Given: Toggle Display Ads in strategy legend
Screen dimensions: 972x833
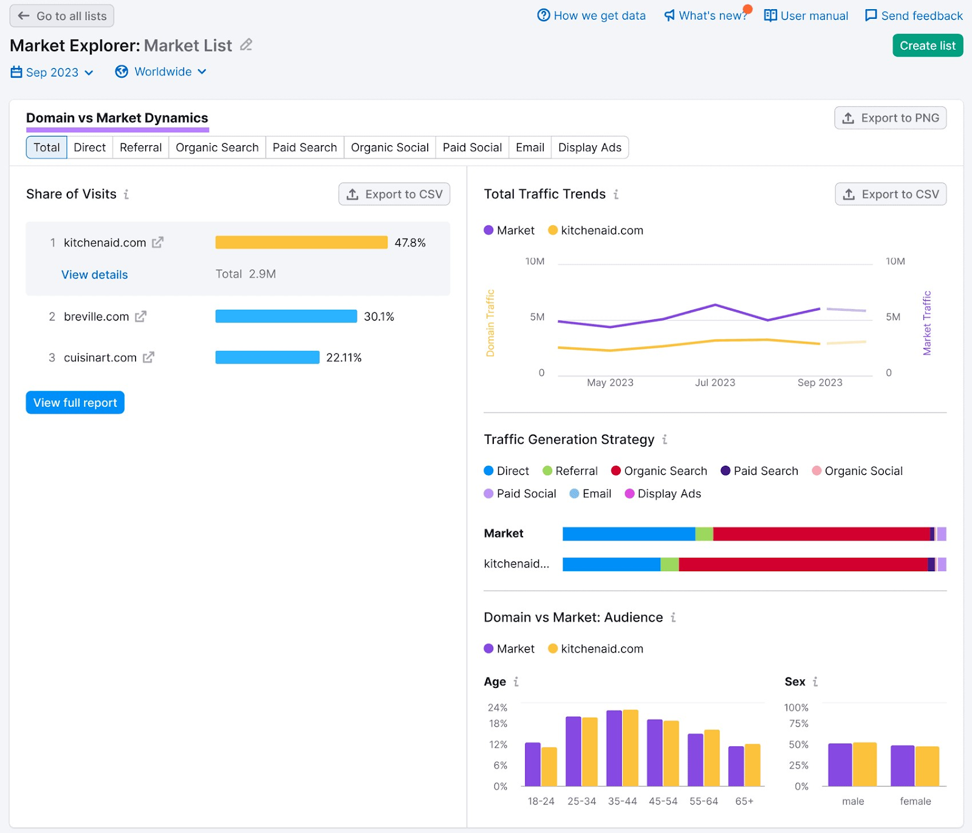Looking at the screenshot, I should pos(663,494).
